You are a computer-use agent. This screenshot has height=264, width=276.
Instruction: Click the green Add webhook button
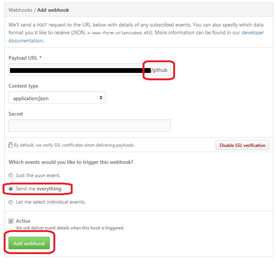tap(29, 243)
